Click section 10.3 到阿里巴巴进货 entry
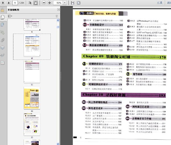Screen dimensions: 171x145 [146, 107]
